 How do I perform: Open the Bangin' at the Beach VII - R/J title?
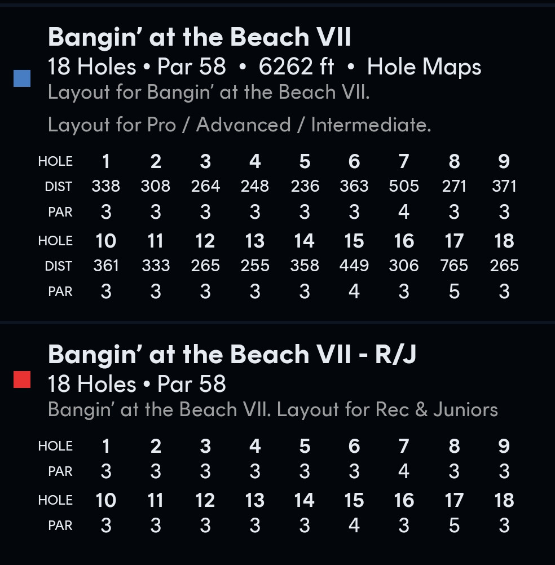point(232,354)
